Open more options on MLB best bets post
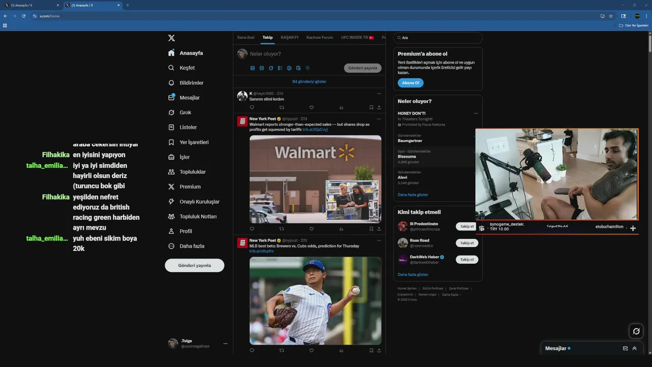This screenshot has width=652, height=367. point(379,240)
